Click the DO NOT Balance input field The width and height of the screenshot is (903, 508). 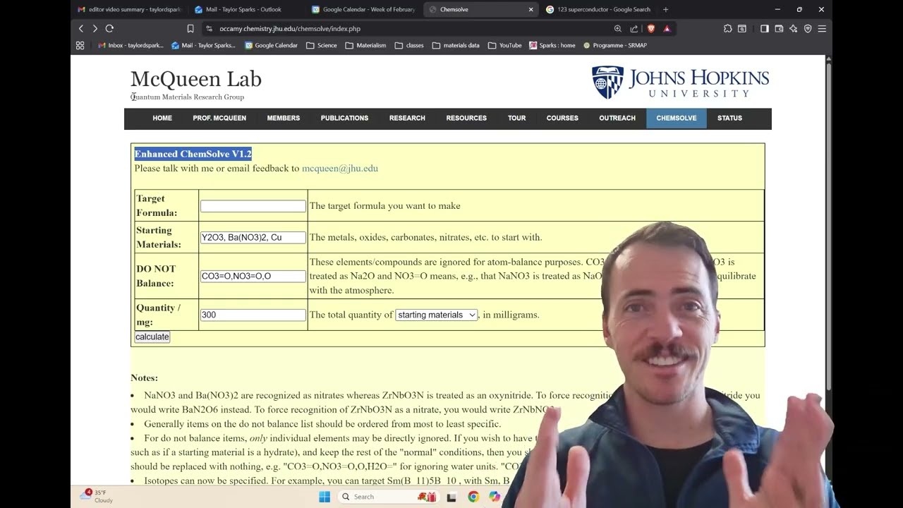point(253,277)
